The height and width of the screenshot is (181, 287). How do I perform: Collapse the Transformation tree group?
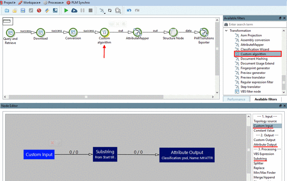coord(226,31)
